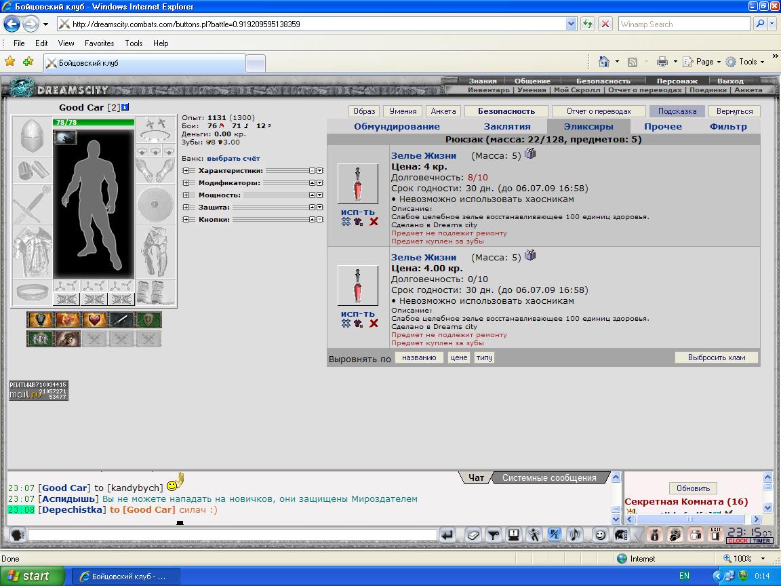Toggle the sound icon in the chat bar
Image resolution: width=781 pixels, height=586 pixels.
coord(575,534)
